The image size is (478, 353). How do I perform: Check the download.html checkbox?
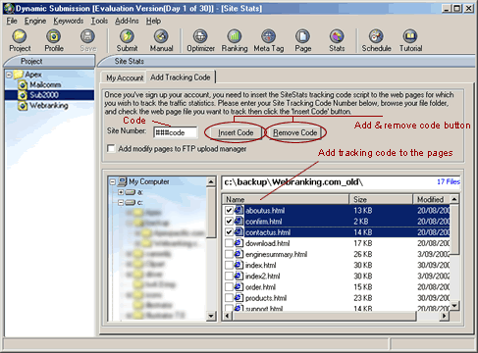(229, 243)
